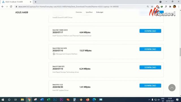
Task: Go back to the previous page
Action: [3, 7]
